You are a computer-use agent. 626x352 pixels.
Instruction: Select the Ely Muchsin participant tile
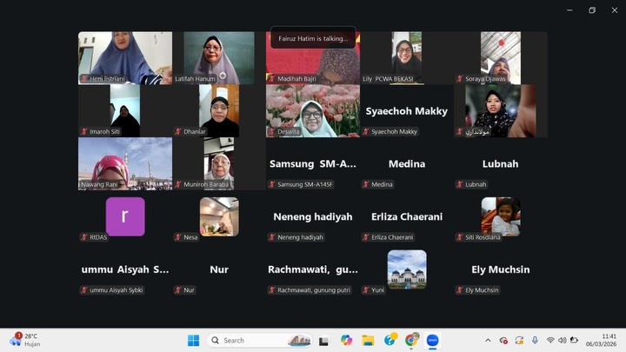[500, 269]
